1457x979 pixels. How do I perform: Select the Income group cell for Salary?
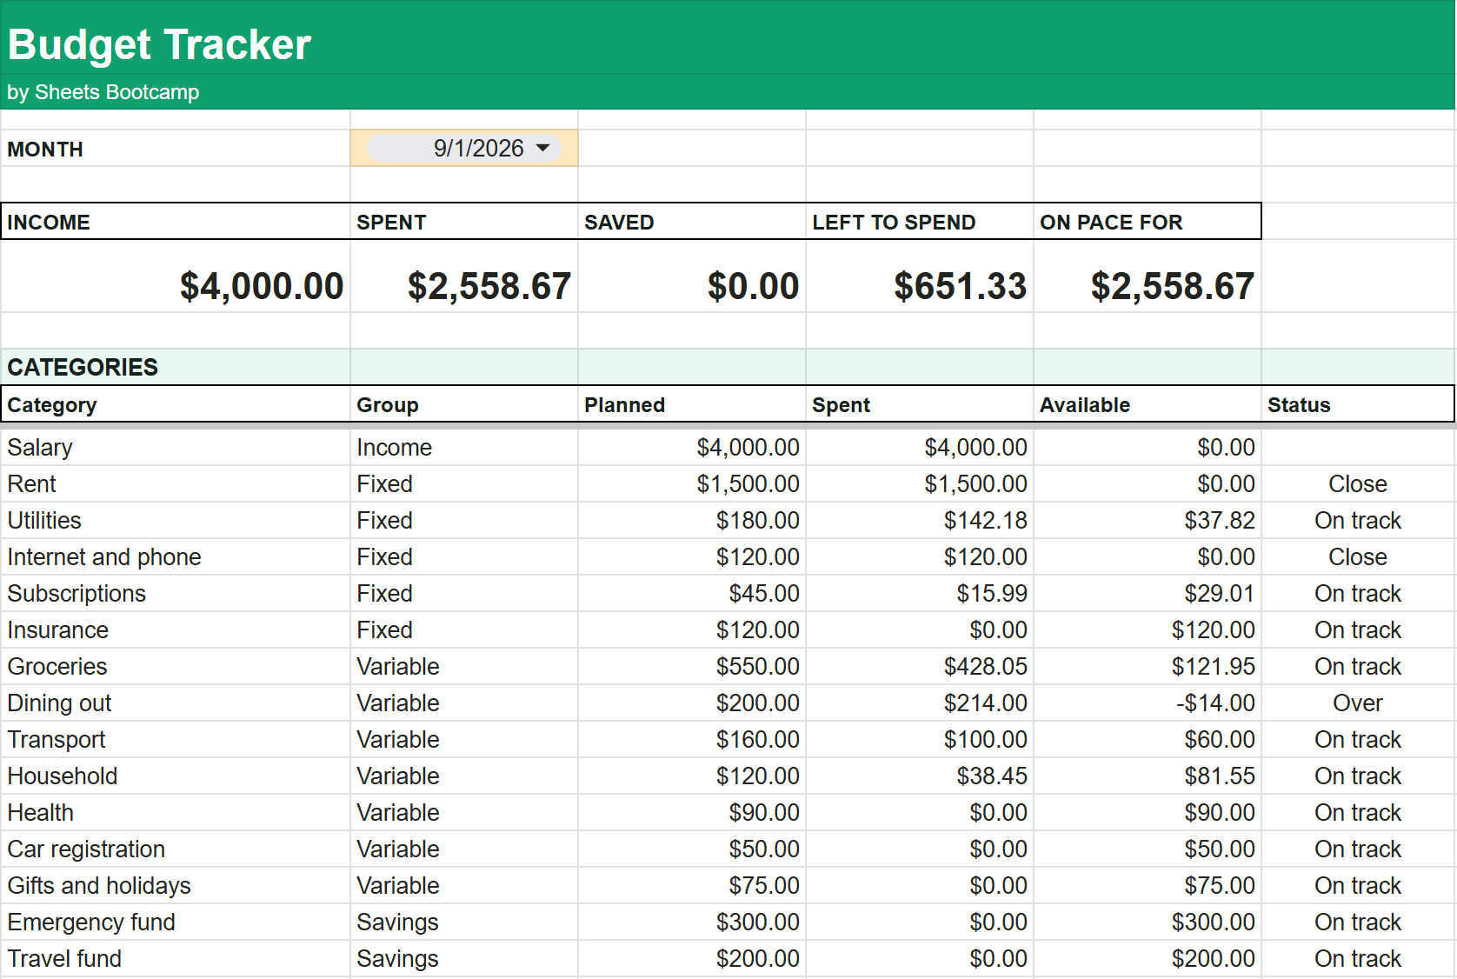coord(464,447)
